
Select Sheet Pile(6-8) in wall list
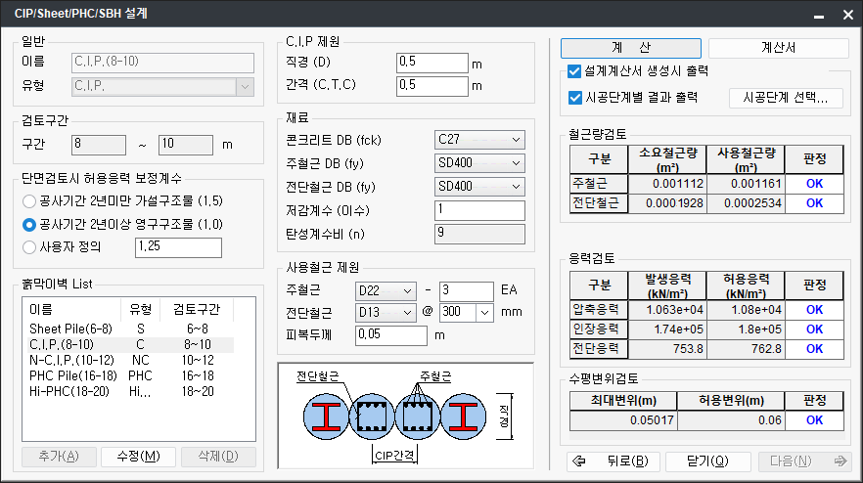[70, 329]
